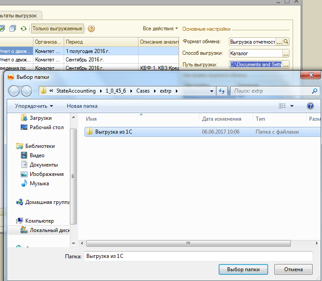Click StateAccounting in the address breadcrumb

76,91
